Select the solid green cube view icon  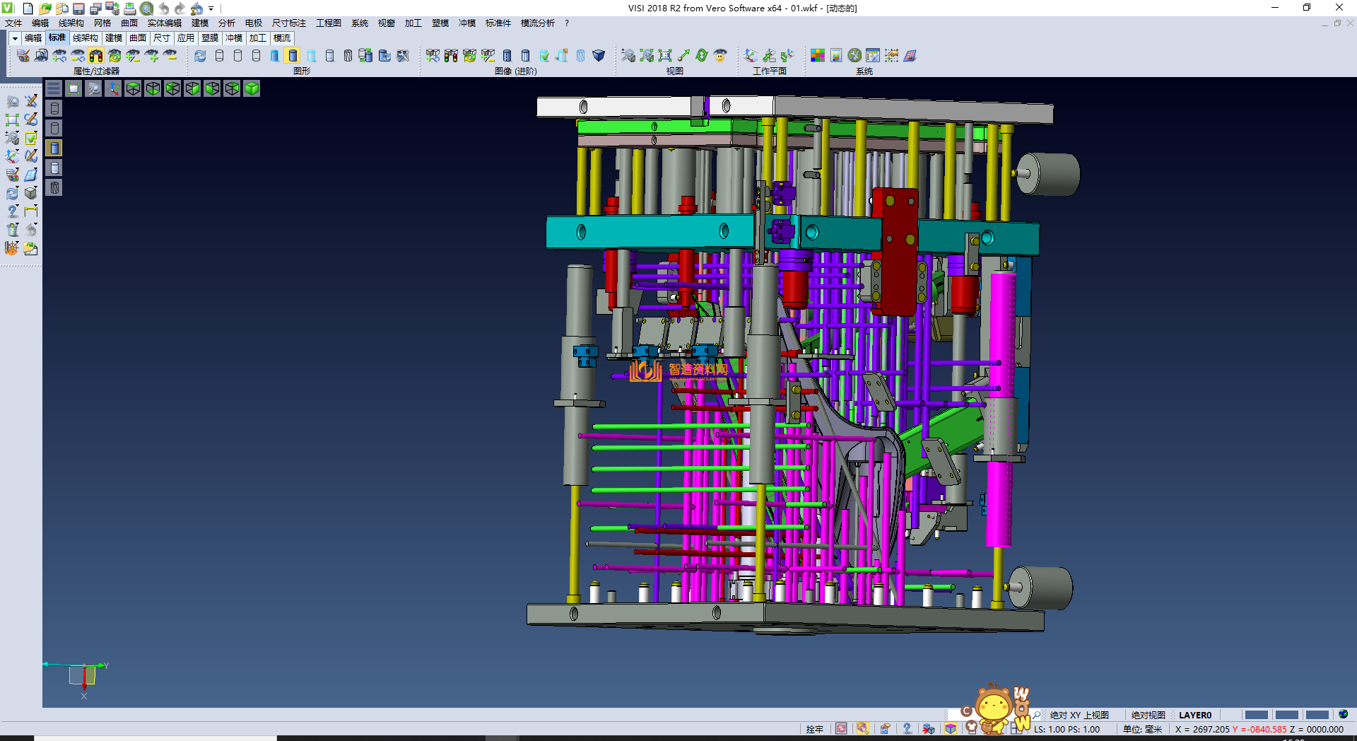252,88
